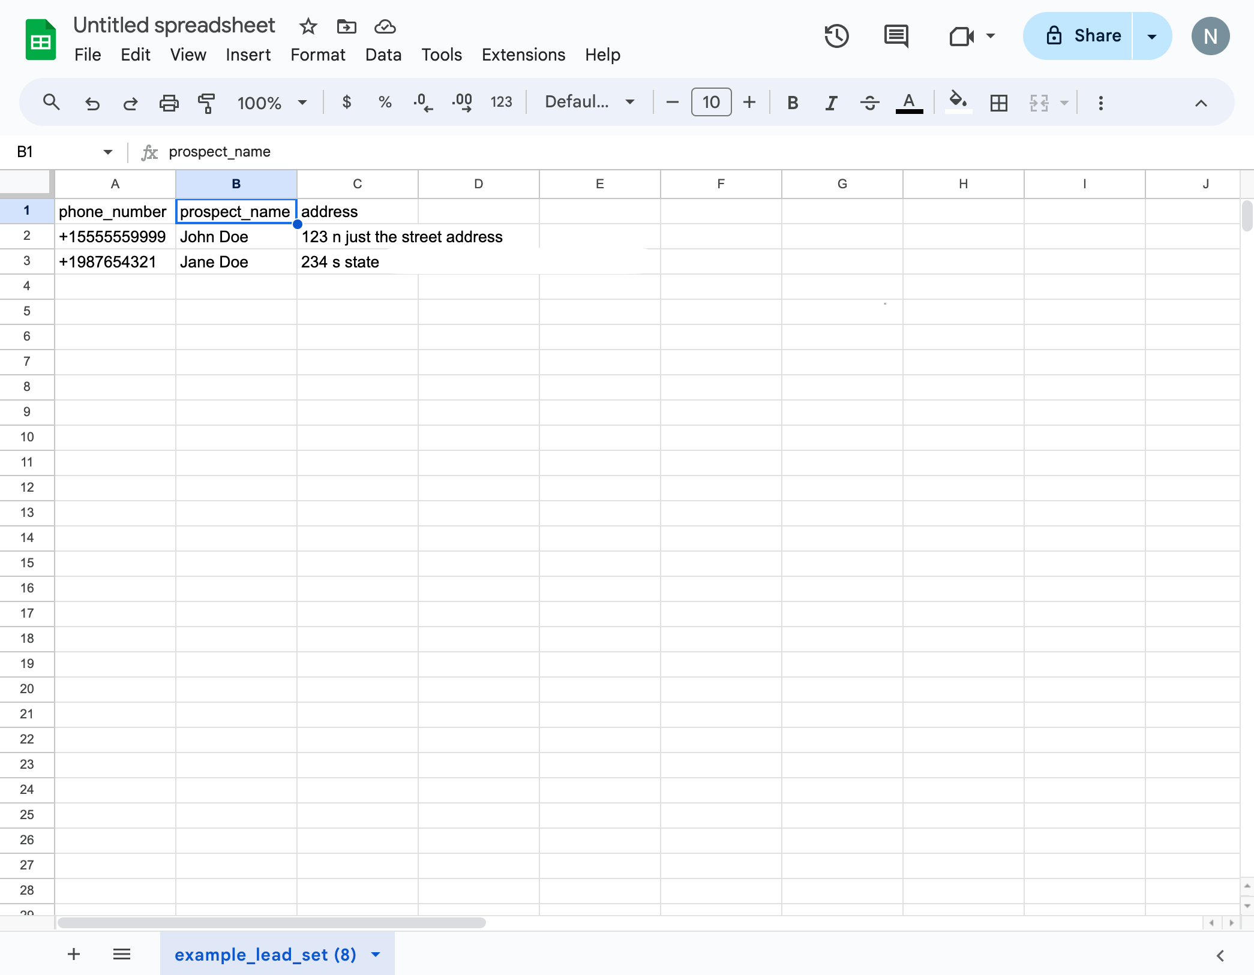The image size is (1254, 975).
Task: Open the File menu
Action: coord(88,55)
